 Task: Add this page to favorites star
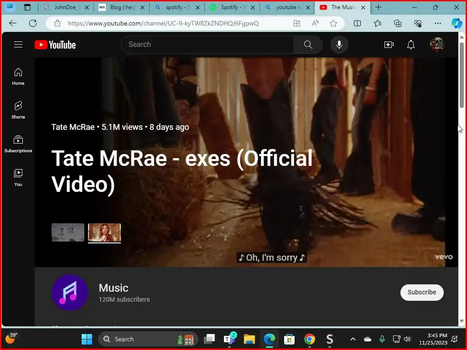[333, 23]
